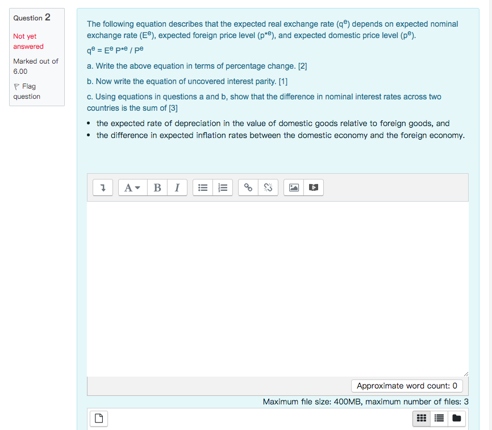
Task: Insert a hyperlink
Action: pos(248,187)
